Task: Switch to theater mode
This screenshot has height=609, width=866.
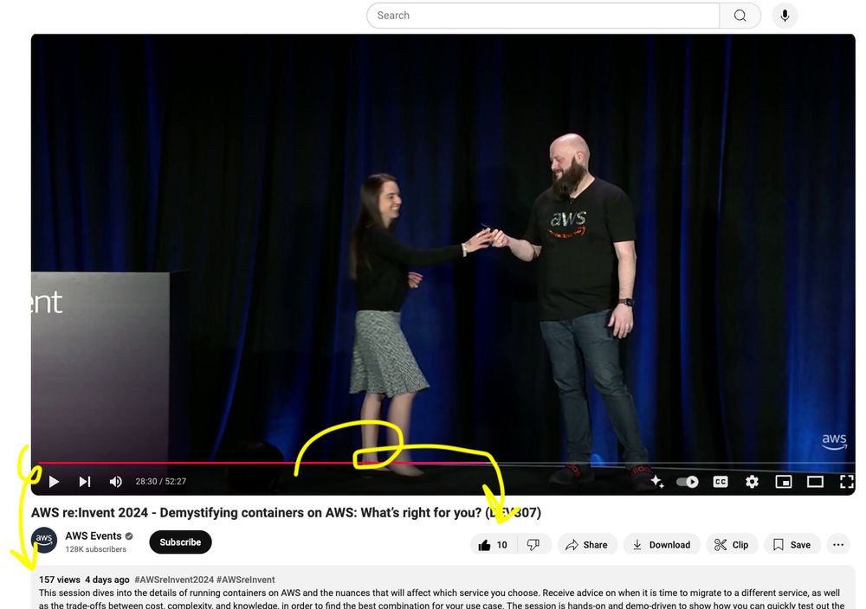Action: [x=815, y=482]
